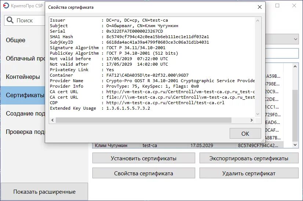Click certificate list vertical scrollbar thumb
This screenshot has height=201, width=303.
[x=295, y=116]
